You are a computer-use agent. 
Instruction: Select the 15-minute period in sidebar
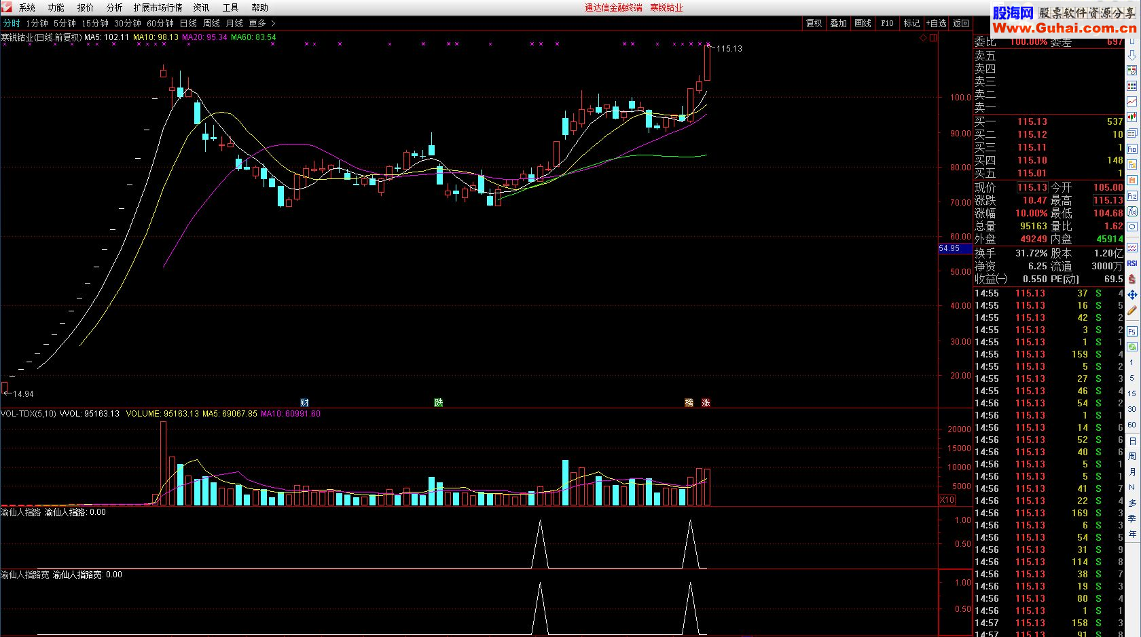pyautogui.click(x=1132, y=393)
